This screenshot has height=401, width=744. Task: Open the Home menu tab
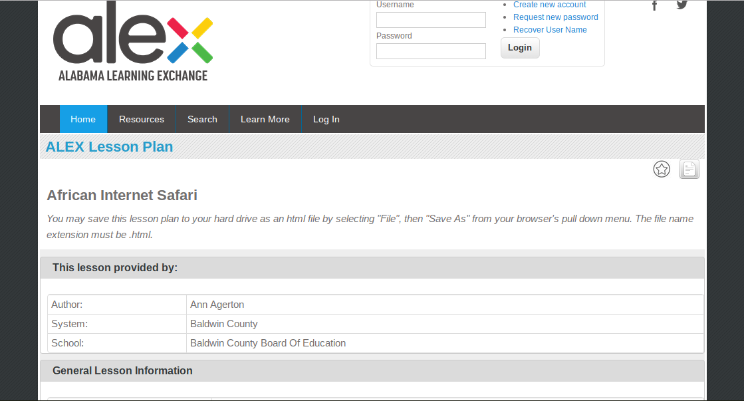click(83, 120)
